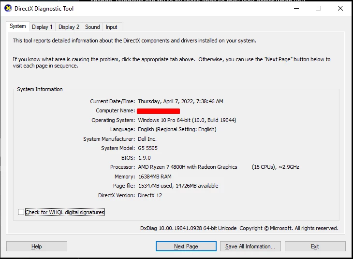Go to the Input tab
353x259 pixels.
[112, 27]
